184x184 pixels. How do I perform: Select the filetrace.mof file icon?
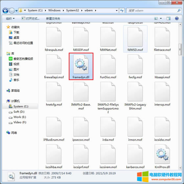click(x=162, y=37)
